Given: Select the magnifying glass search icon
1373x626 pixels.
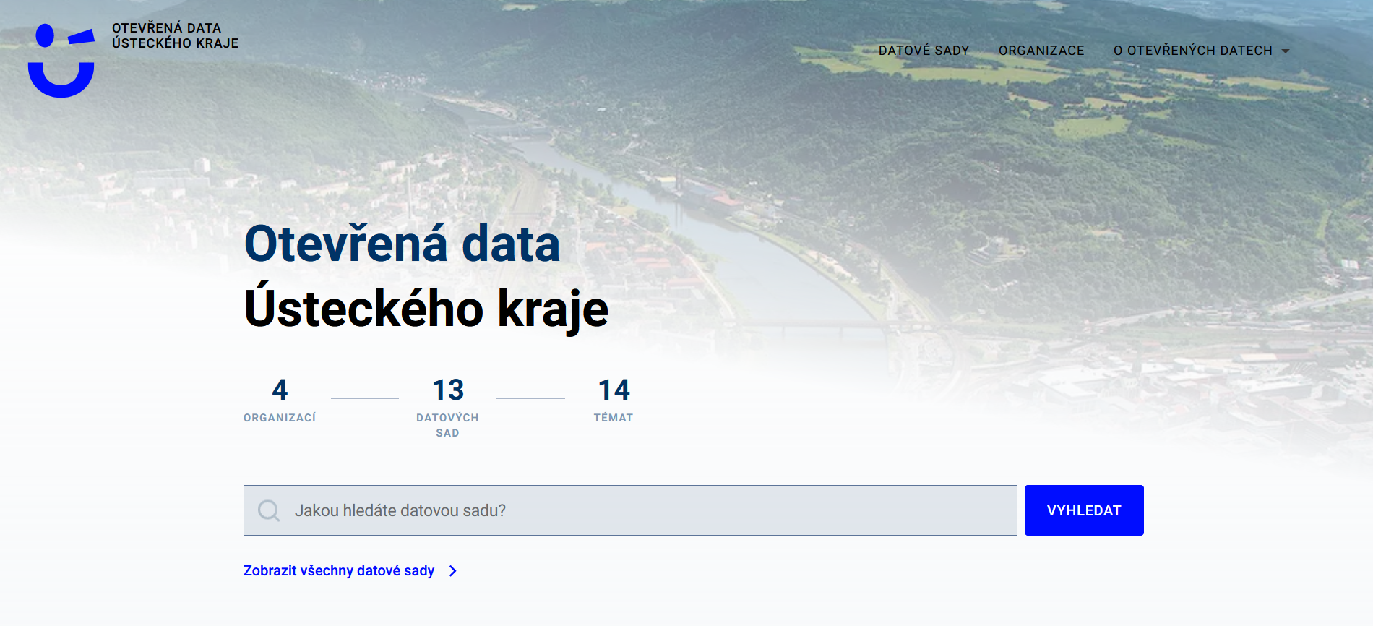Looking at the screenshot, I should click(x=269, y=510).
